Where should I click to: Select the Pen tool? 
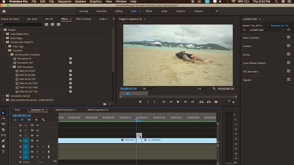point(3,141)
